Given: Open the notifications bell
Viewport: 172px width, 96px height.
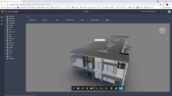Looking at the screenshot, I should point(165,12).
